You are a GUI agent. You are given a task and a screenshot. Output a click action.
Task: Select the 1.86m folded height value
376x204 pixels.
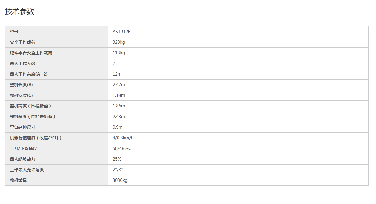tap(119, 106)
